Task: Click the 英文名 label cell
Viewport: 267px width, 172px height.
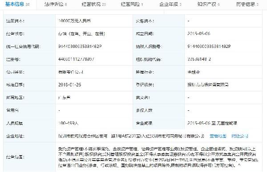Action: click(x=159, y=98)
